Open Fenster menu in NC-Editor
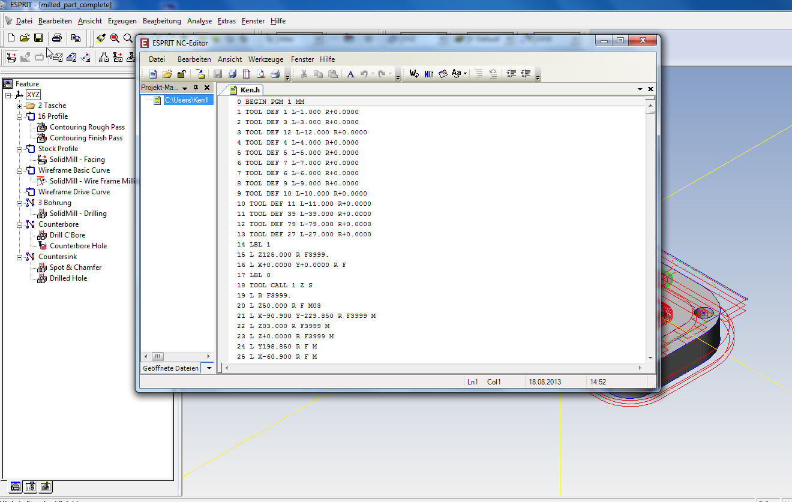 [302, 59]
